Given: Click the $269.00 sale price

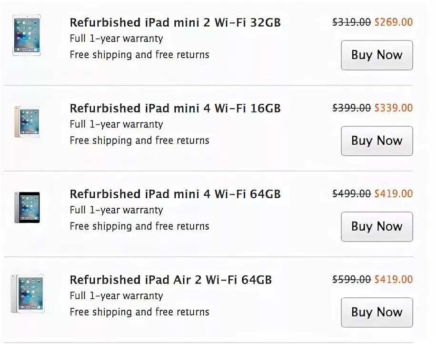Looking at the screenshot, I should [x=394, y=22].
